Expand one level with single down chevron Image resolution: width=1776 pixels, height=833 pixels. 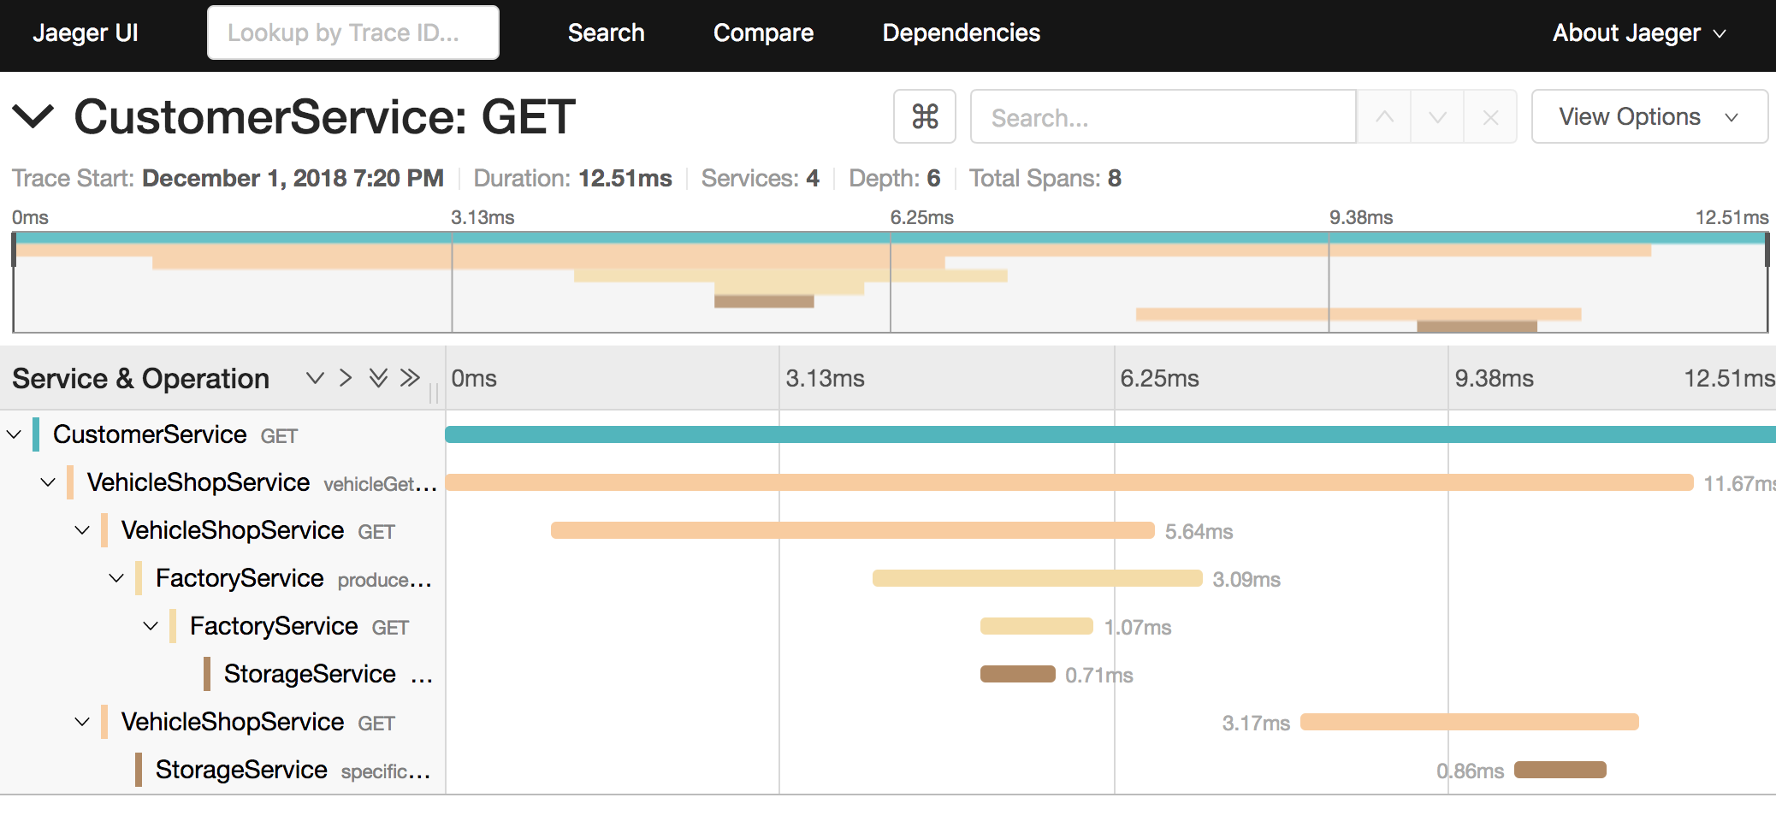(315, 378)
